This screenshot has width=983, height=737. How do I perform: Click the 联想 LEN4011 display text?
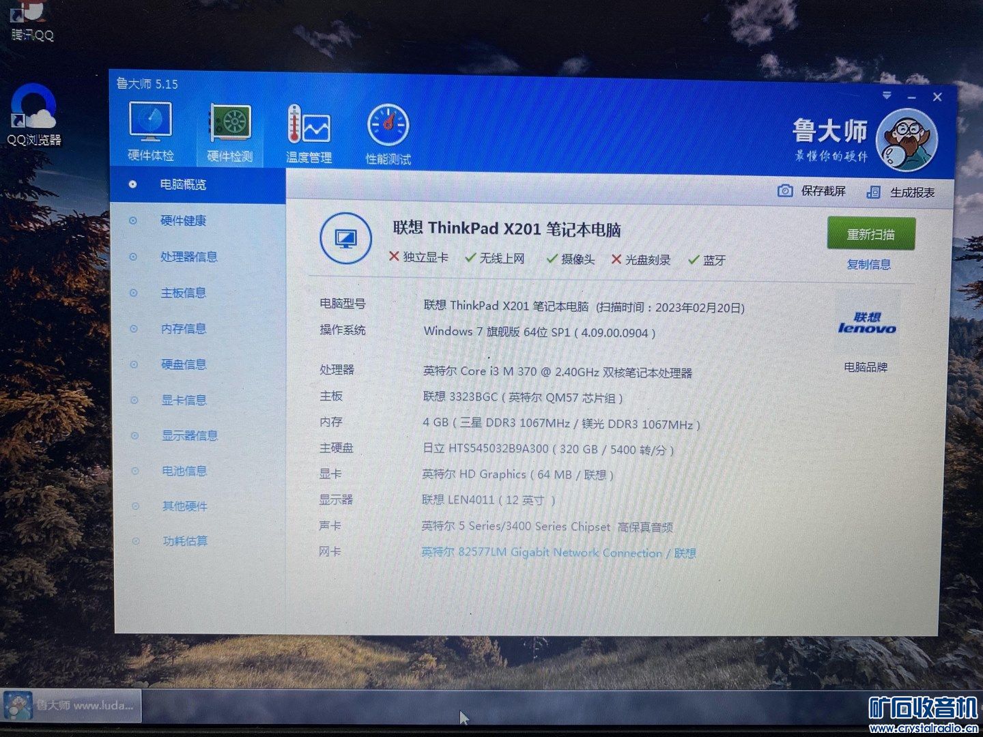tap(488, 500)
